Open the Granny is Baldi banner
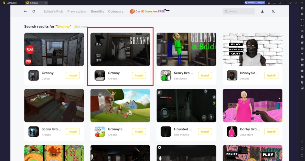The height and width of the screenshot is (161, 305). [x=186, y=50]
